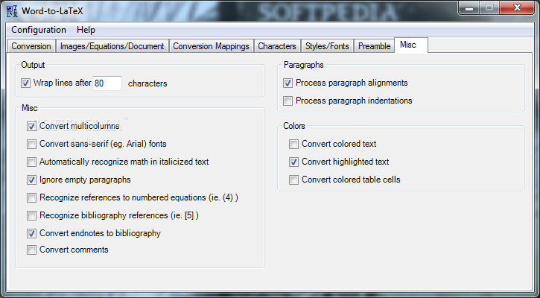Switch to the Conversion tab
The height and width of the screenshot is (298, 540).
(x=31, y=46)
